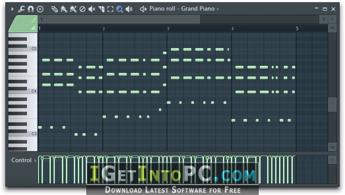Expand the arrow after Grand Piano title
The image size is (345, 195).
(218, 9)
